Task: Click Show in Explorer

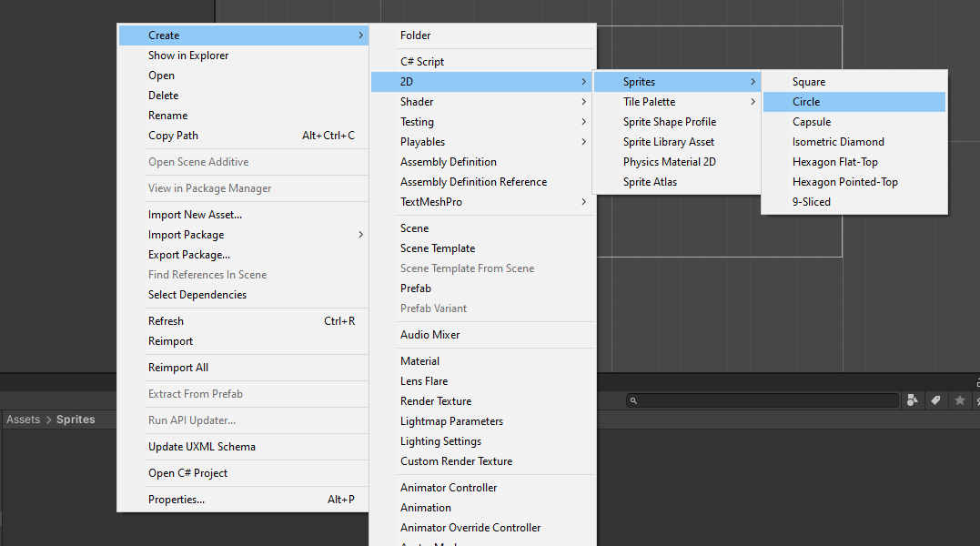Action: [188, 56]
